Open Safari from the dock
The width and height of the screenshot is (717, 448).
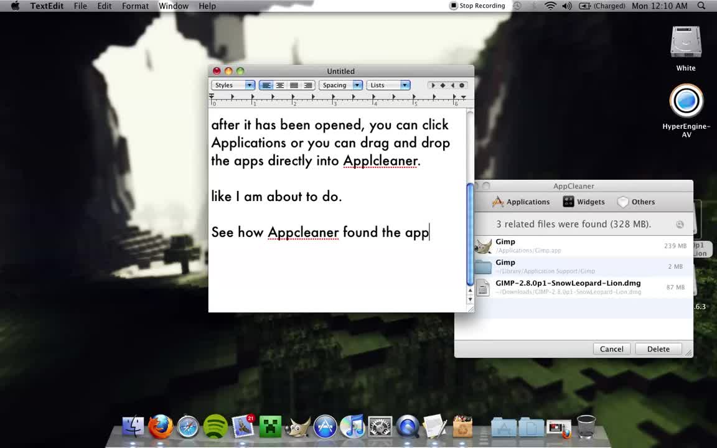pyautogui.click(x=188, y=427)
